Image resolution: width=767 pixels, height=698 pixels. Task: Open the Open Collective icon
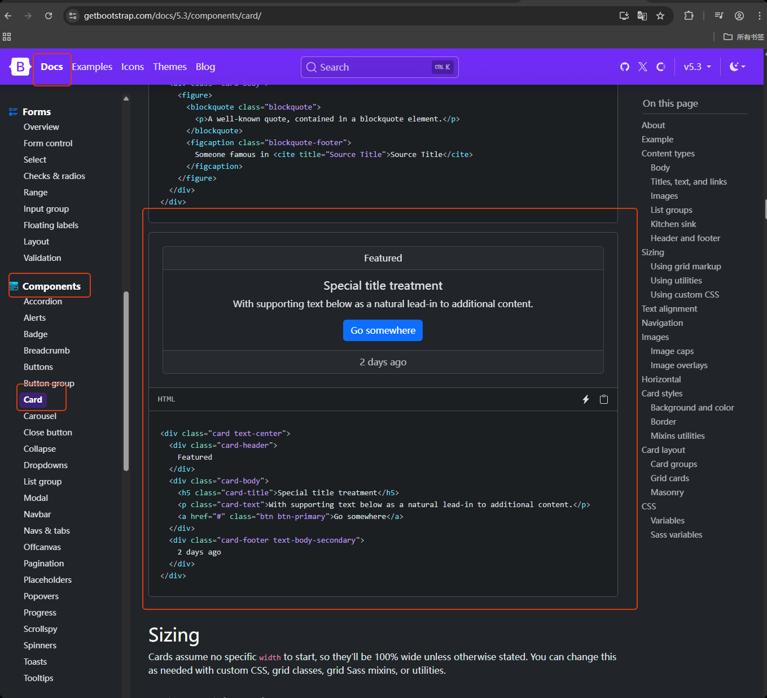[661, 67]
